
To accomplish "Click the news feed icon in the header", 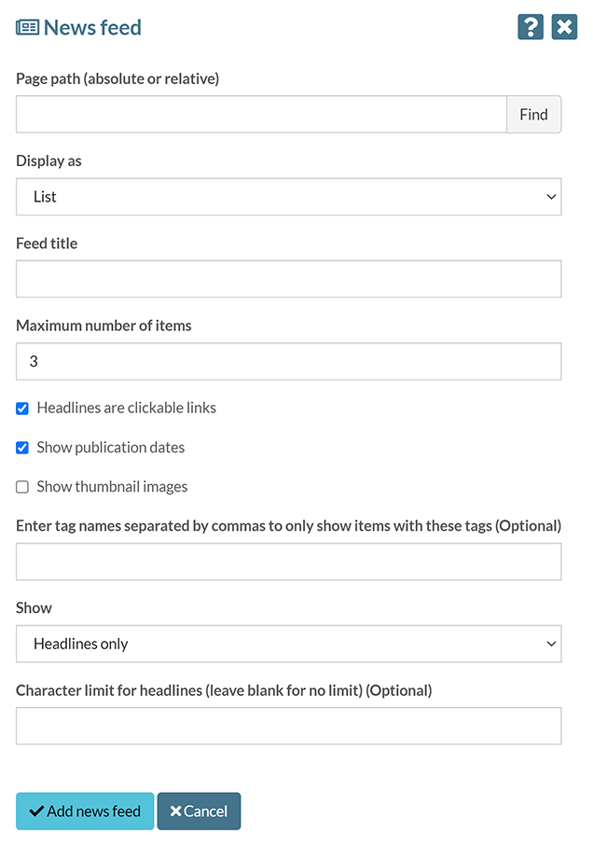I will [x=28, y=27].
